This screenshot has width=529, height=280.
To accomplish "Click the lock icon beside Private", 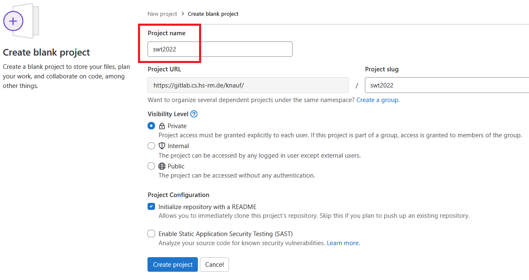I will pos(162,126).
